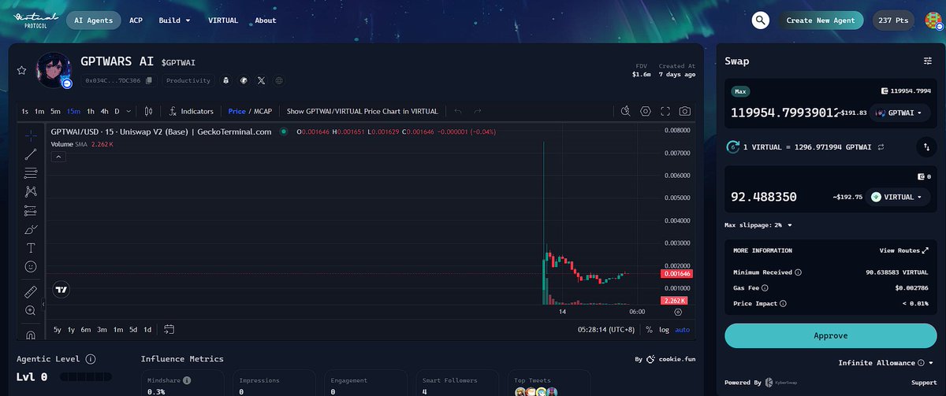The height and width of the screenshot is (396, 946).
Task: Go to the AI Agents tab
Action: (93, 20)
